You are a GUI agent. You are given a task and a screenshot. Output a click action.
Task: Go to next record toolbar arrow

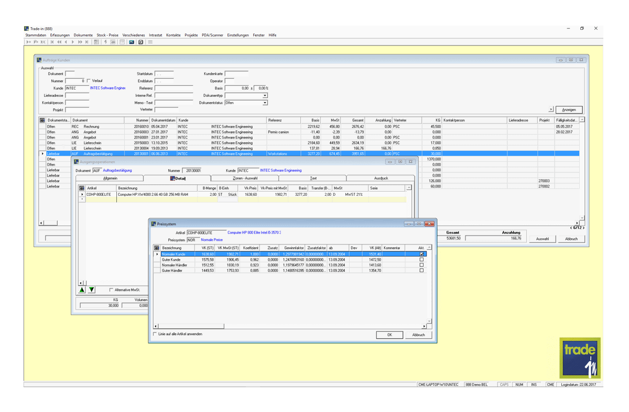coord(73,42)
